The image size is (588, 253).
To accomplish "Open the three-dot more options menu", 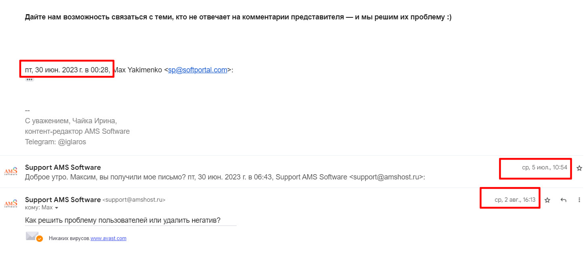I will coord(580,200).
